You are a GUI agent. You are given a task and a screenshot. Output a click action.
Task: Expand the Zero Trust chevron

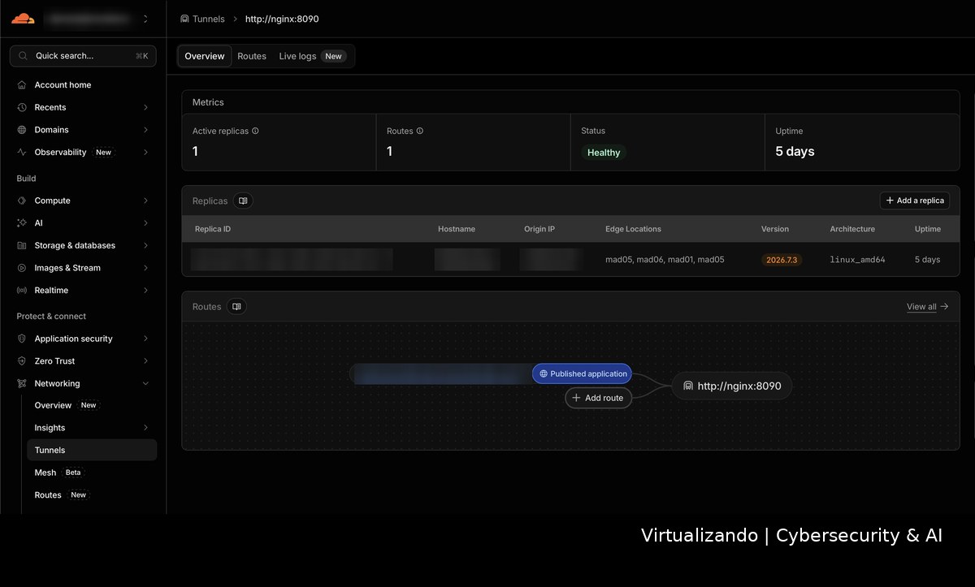[145, 361]
